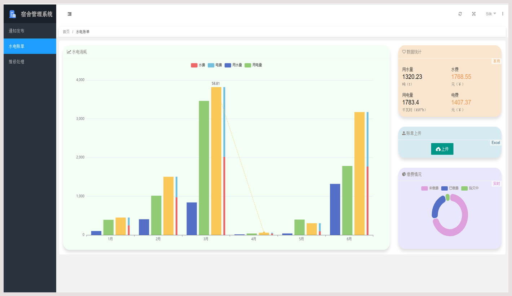Open the vertical three-dot more menu
Viewport: 512px width, 296px height.
click(x=503, y=14)
